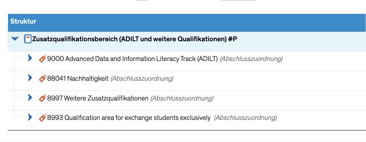This screenshot has width=366, height=142.
Task: Open 9000 Advanced Data and Information Literacy Track entry
Action: (x=132, y=59)
